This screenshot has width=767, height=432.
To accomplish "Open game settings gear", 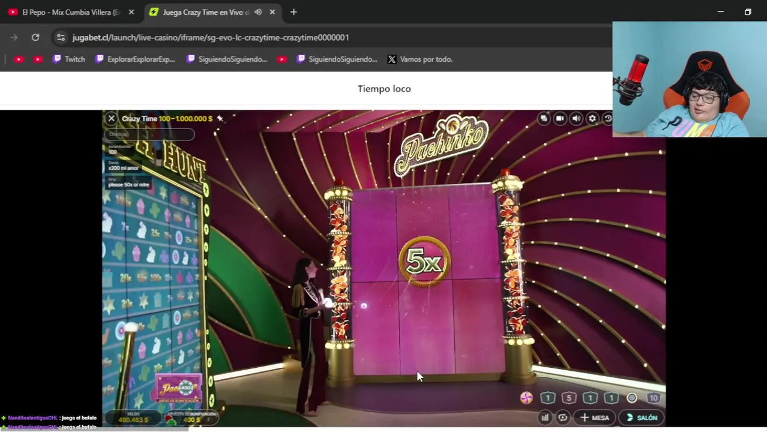I will click(592, 119).
